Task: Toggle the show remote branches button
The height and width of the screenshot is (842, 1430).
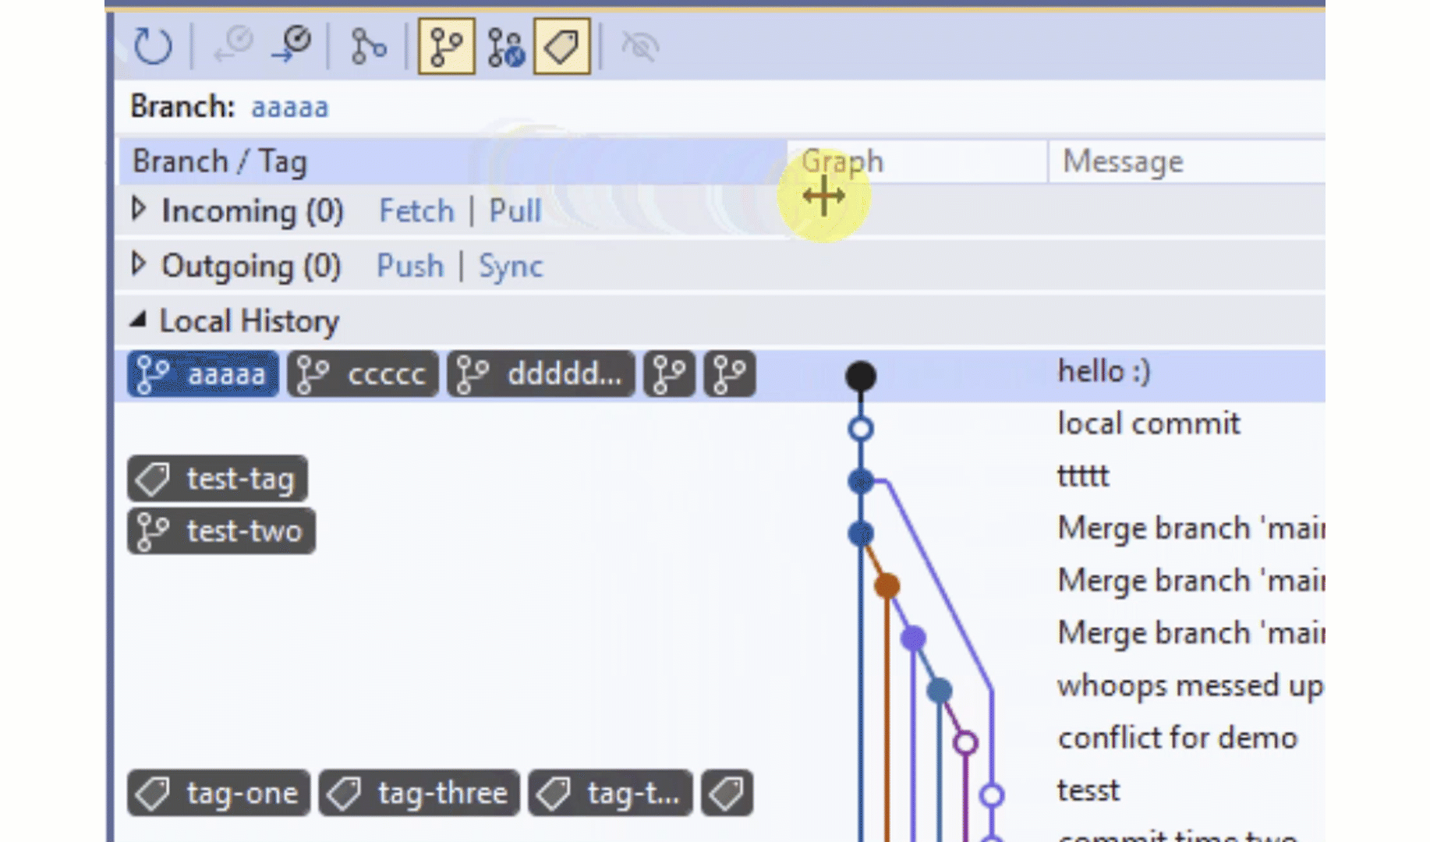Action: 505,46
